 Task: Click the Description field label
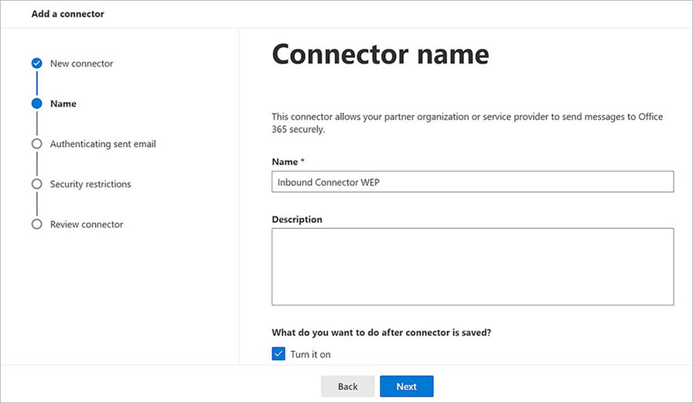[x=297, y=220]
